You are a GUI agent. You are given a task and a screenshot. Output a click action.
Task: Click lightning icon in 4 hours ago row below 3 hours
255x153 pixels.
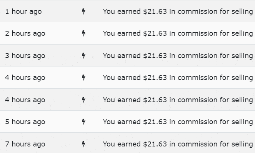(x=83, y=78)
